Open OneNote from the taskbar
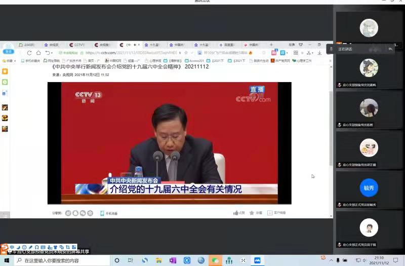This screenshot has height=266, width=405. pyautogui.click(x=173, y=260)
